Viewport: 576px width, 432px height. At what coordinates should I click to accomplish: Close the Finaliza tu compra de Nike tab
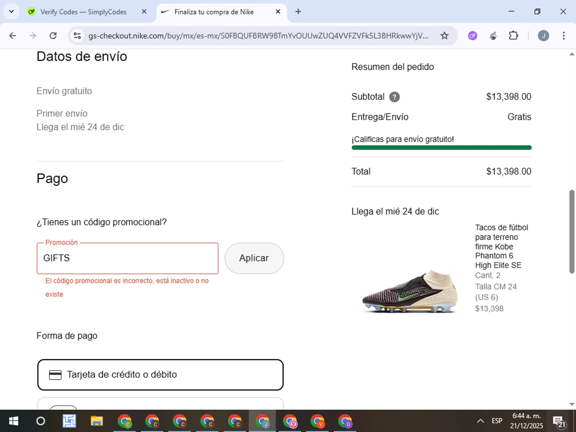tap(278, 12)
